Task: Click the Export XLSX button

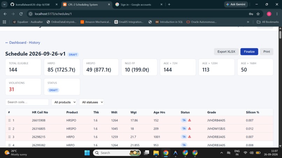Action: click(x=226, y=52)
